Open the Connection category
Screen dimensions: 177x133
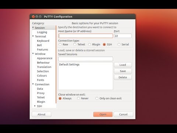(x=42, y=84)
